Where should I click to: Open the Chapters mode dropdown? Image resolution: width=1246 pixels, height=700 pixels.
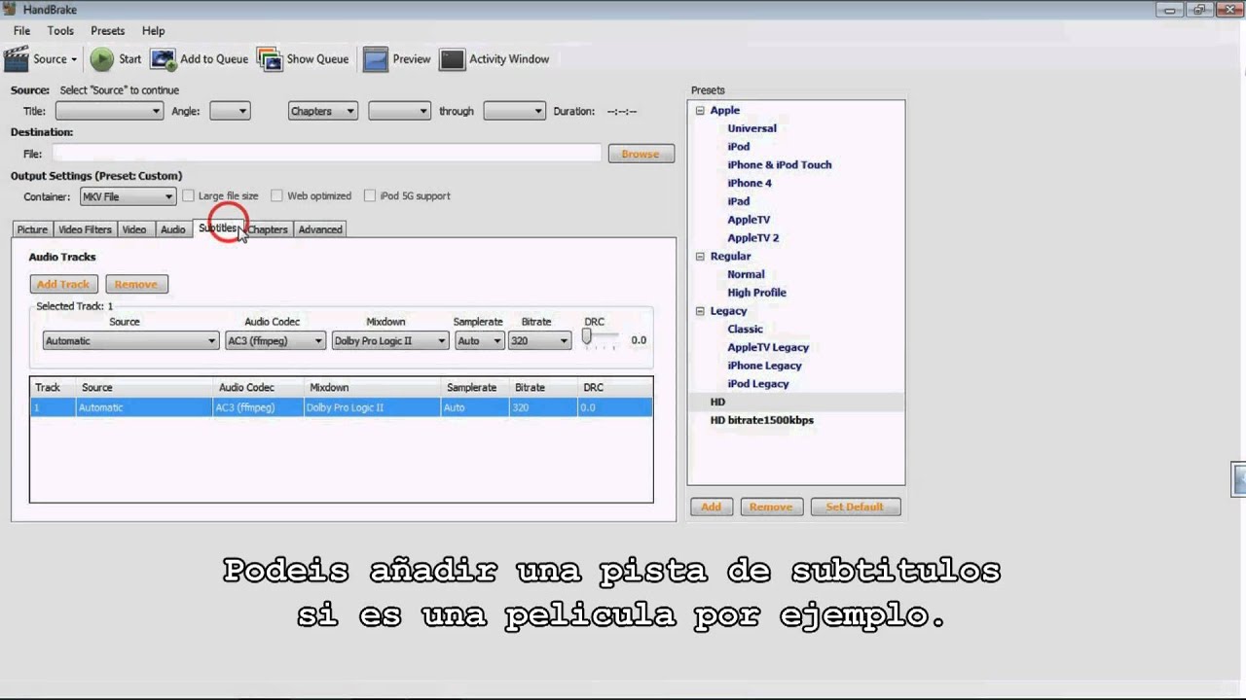tap(322, 111)
